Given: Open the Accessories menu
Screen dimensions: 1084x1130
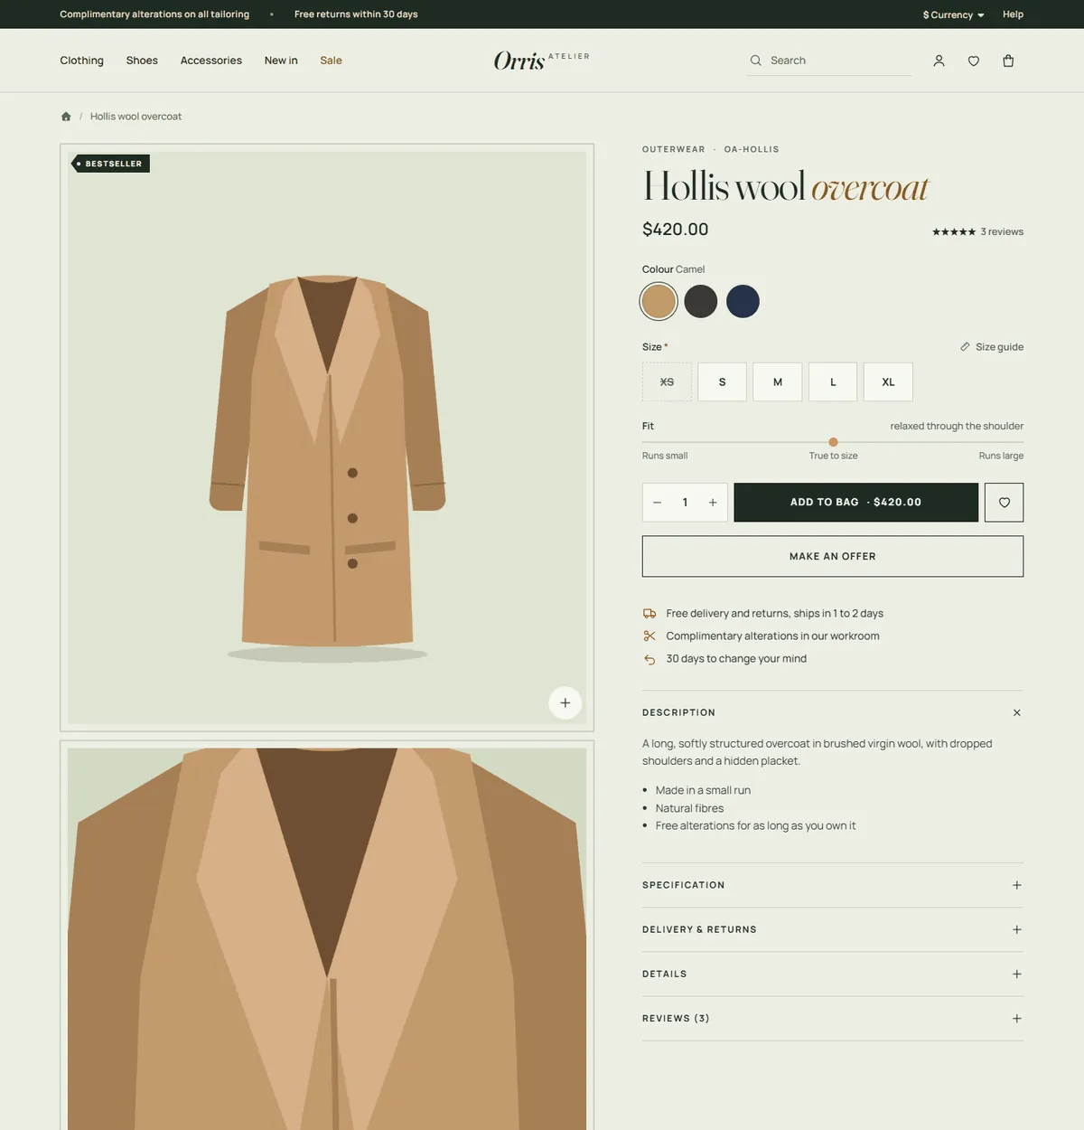Looking at the screenshot, I should (211, 61).
